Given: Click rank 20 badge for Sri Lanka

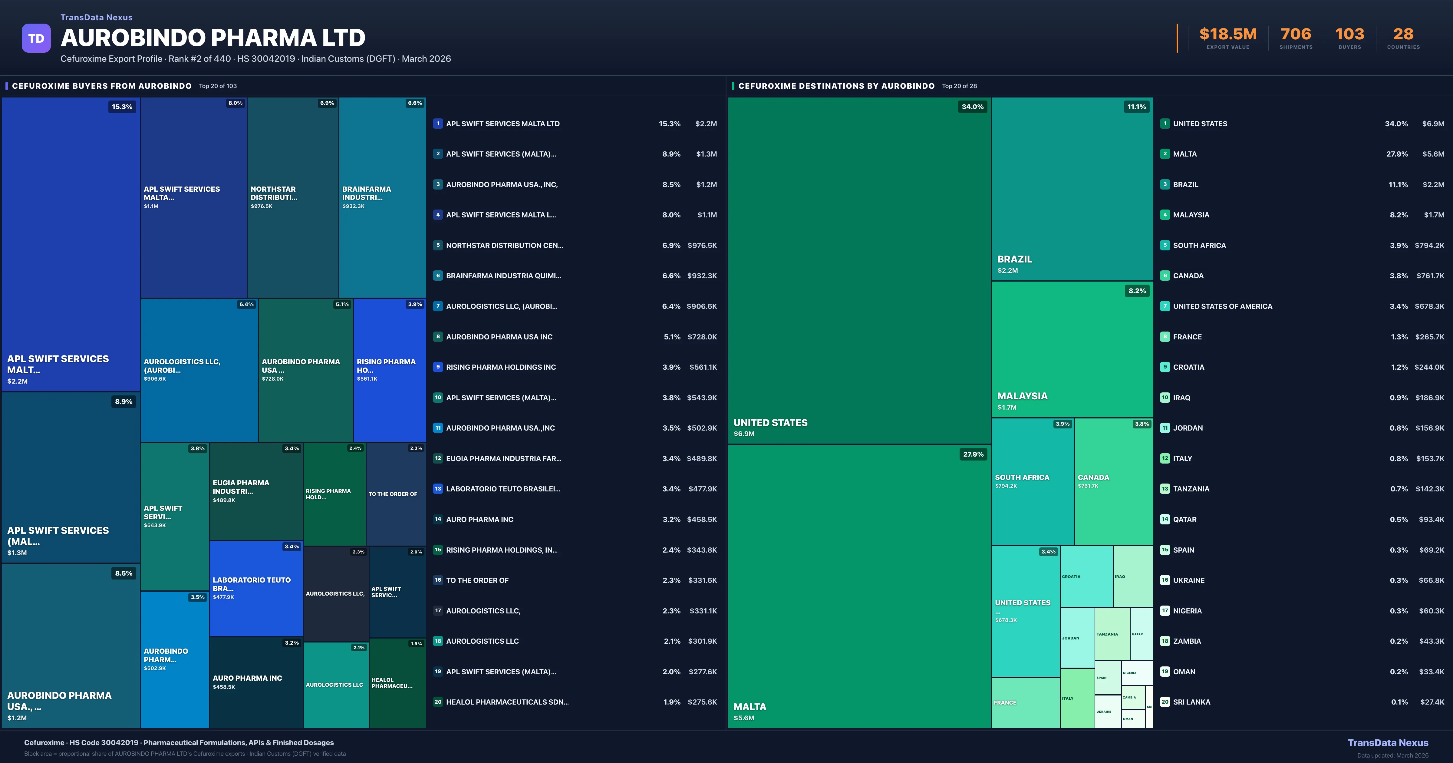Looking at the screenshot, I should pyautogui.click(x=1165, y=702).
